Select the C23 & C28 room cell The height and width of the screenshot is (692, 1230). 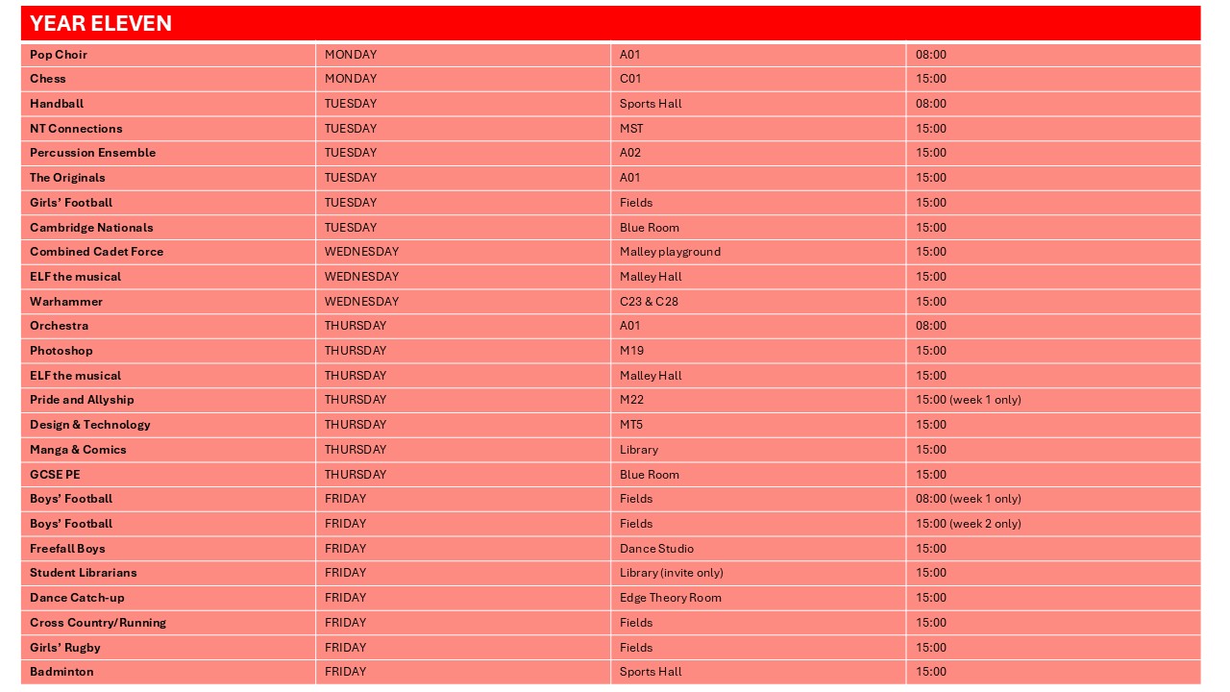649,302
